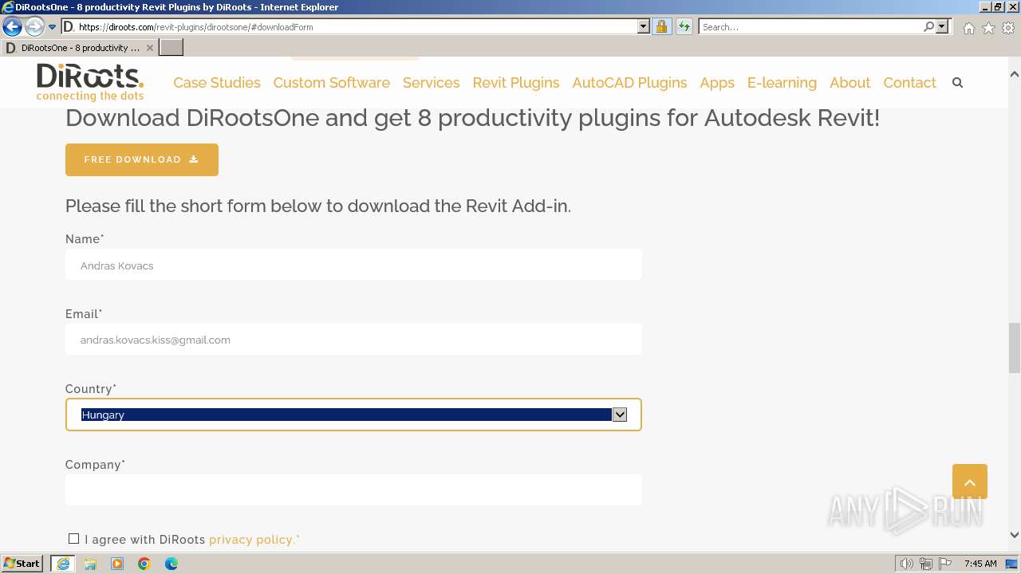Open the Home icon in browser toolbar
The height and width of the screenshot is (574, 1021).
click(x=968, y=28)
